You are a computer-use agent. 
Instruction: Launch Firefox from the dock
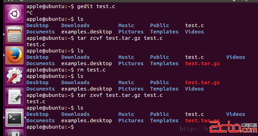[14, 55]
